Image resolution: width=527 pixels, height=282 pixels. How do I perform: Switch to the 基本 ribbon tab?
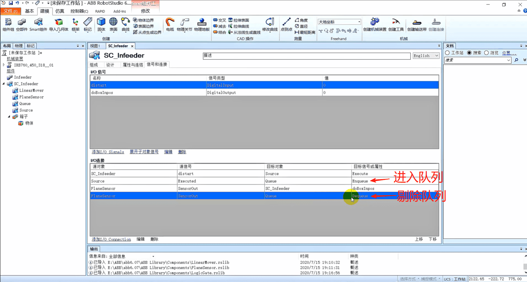tap(29, 11)
